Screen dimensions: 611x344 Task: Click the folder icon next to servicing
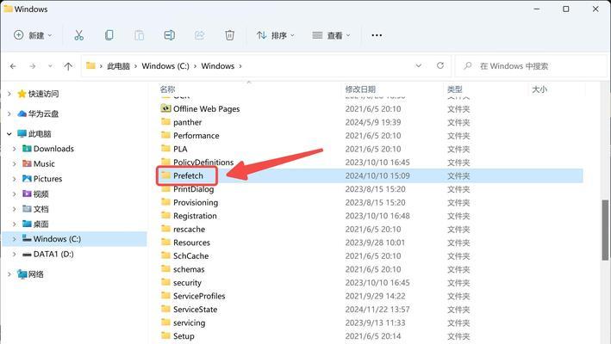pyautogui.click(x=166, y=322)
